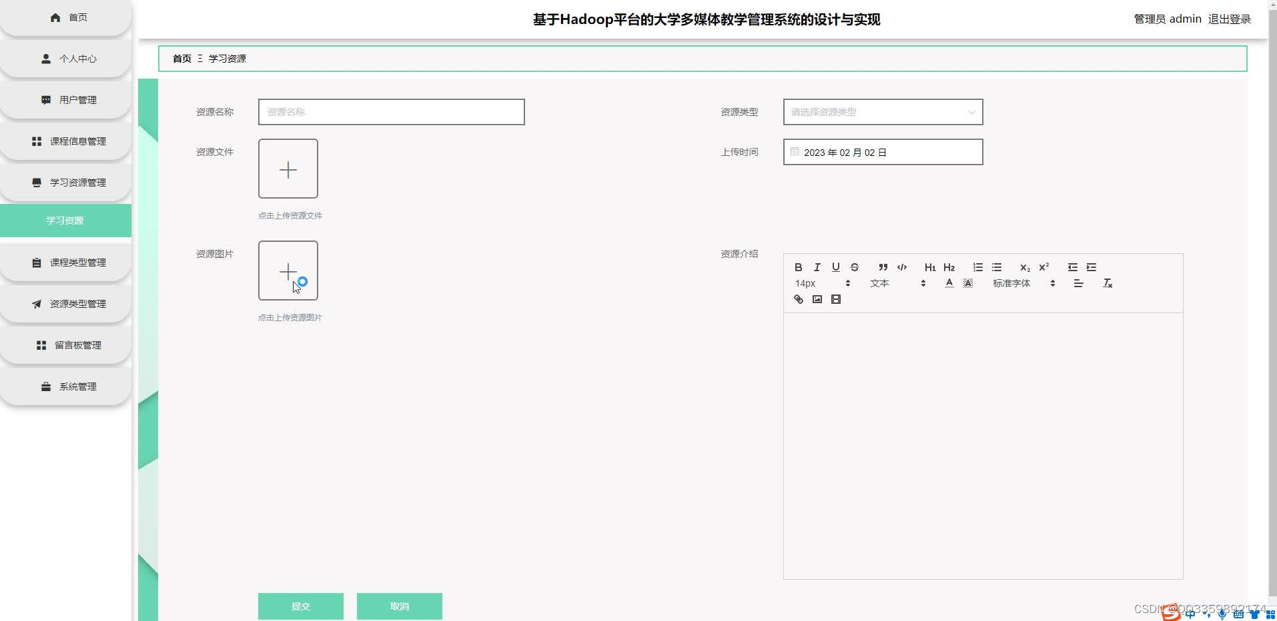Image resolution: width=1277 pixels, height=621 pixels.
Task: Apply subscript formatting
Action: pos(1025,267)
